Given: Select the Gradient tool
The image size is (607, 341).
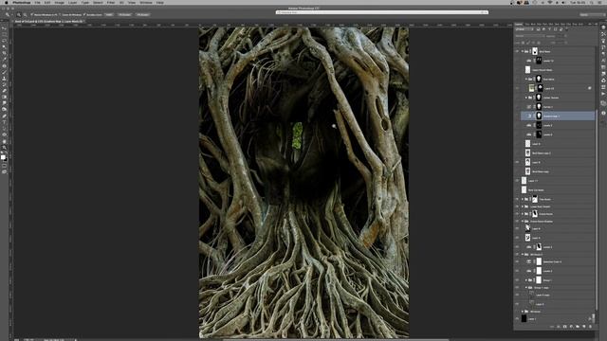Looking at the screenshot, I should tap(4, 97).
